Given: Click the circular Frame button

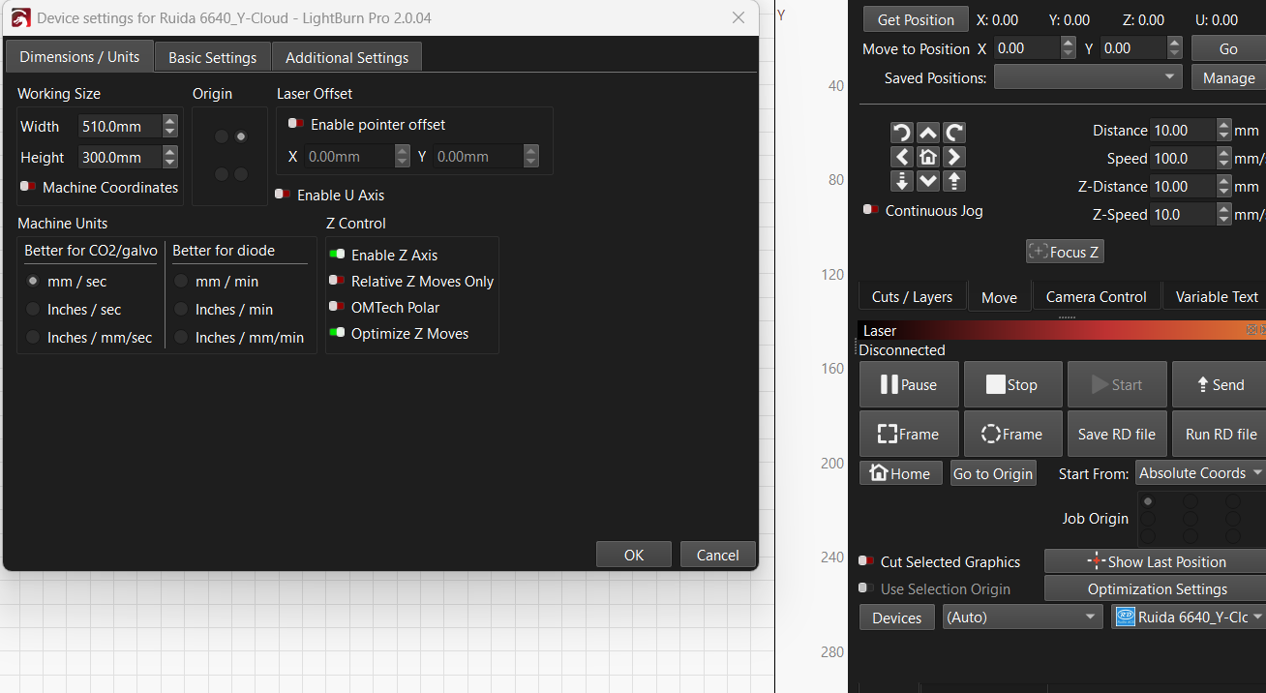Looking at the screenshot, I should 1013,434.
